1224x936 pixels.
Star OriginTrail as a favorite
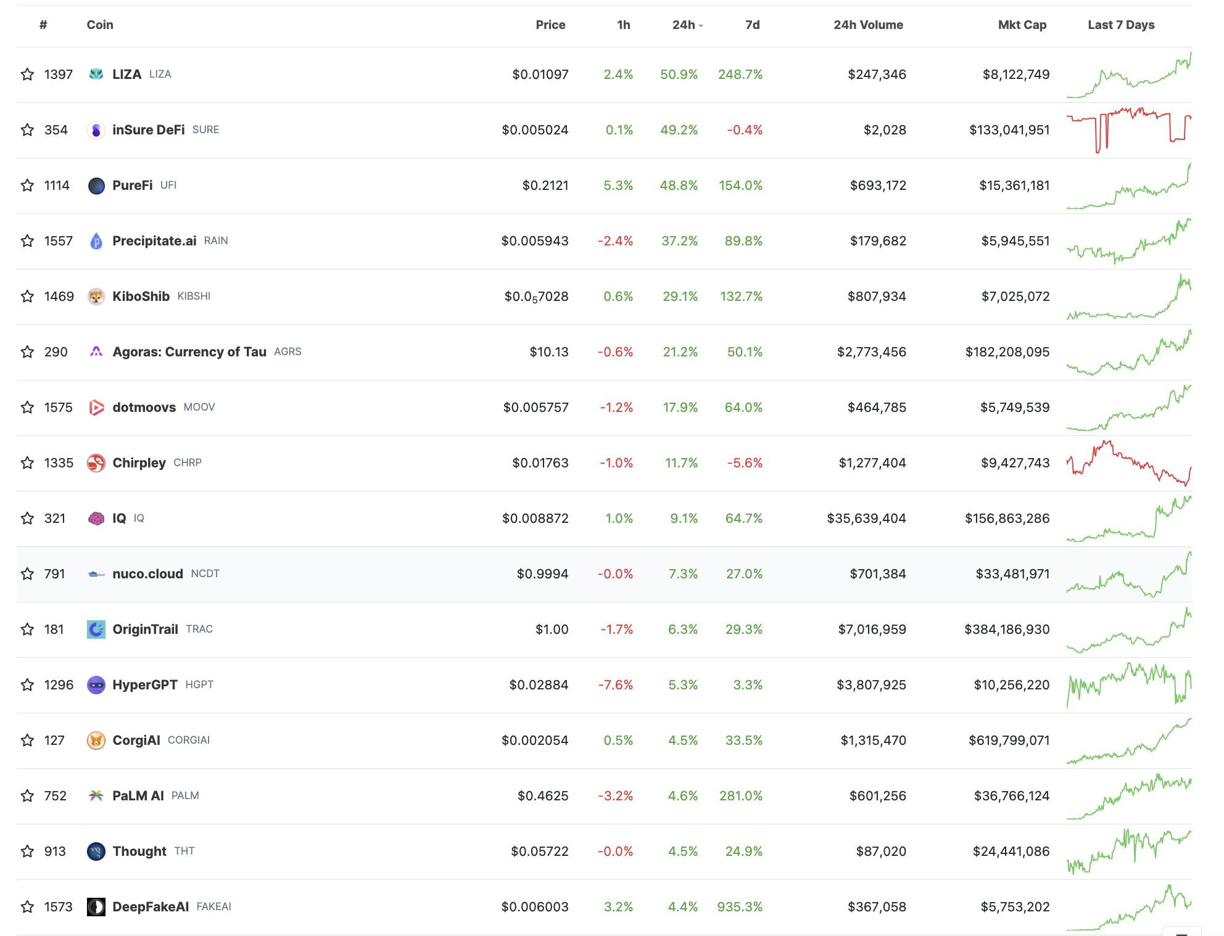pos(27,630)
